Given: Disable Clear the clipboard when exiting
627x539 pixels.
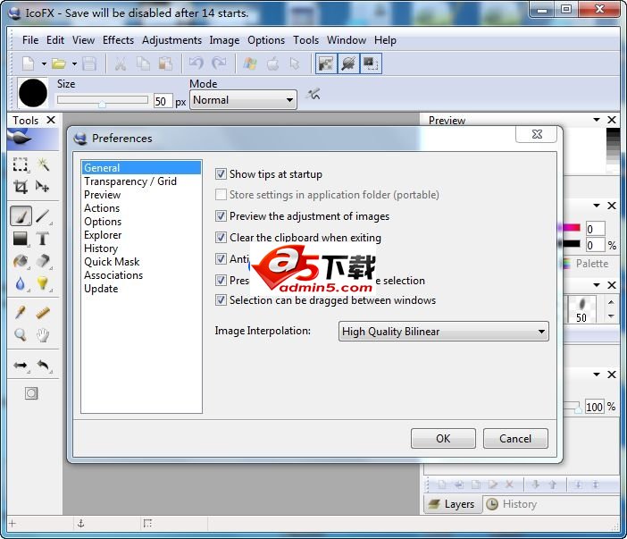Looking at the screenshot, I should (x=222, y=238).
